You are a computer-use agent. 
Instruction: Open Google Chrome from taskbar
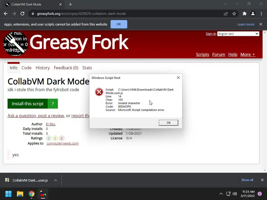[x=32, y=194]
